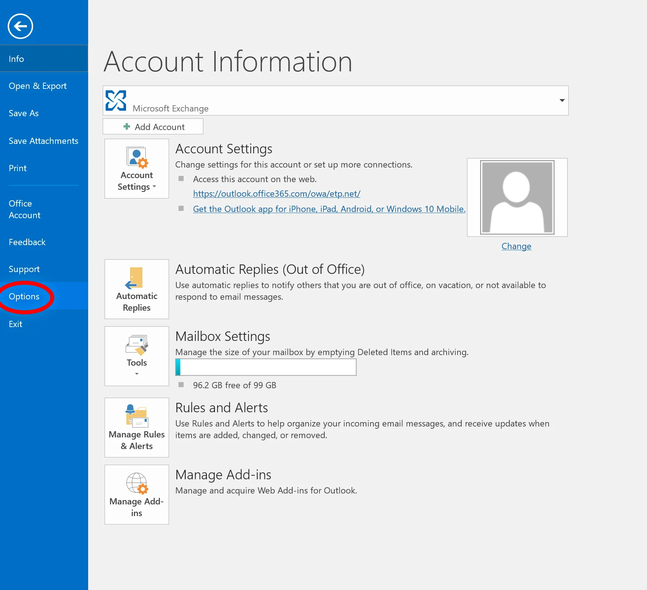Click the Manage Add-ins button label

(x=137, y=507)
